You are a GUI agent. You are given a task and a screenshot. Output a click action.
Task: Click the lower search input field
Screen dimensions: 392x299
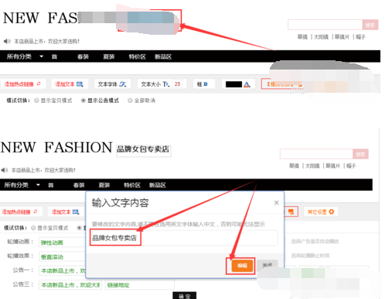[x=316, y=154]
